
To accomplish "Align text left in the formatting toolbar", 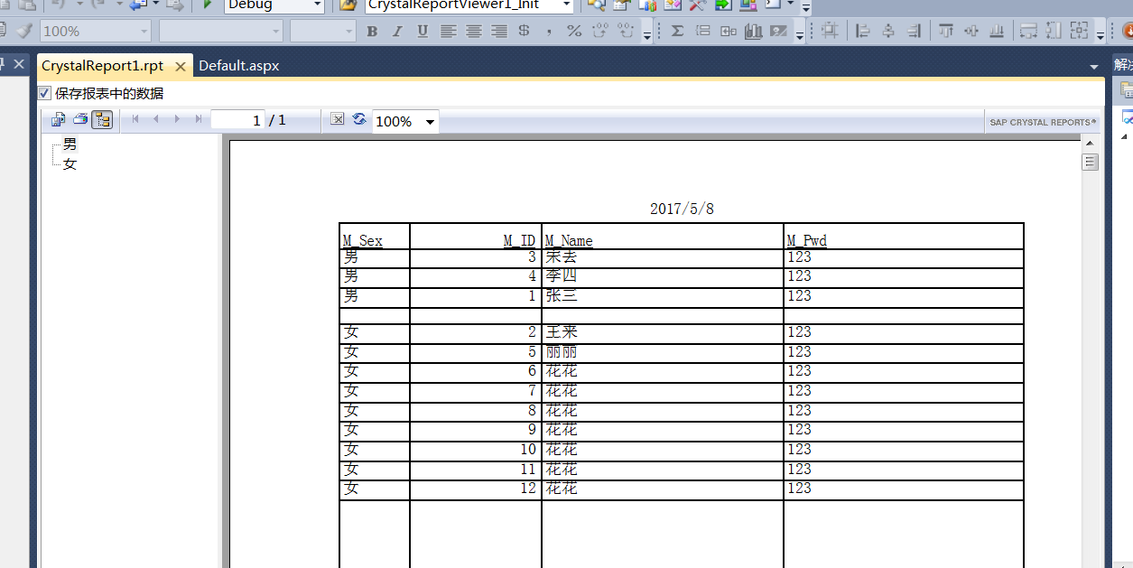I will coord(448,32).
